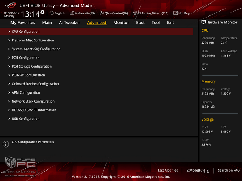242x181 pixels.
Task: Click +3.3V value 3.376 V
Action: click(206, 145)
